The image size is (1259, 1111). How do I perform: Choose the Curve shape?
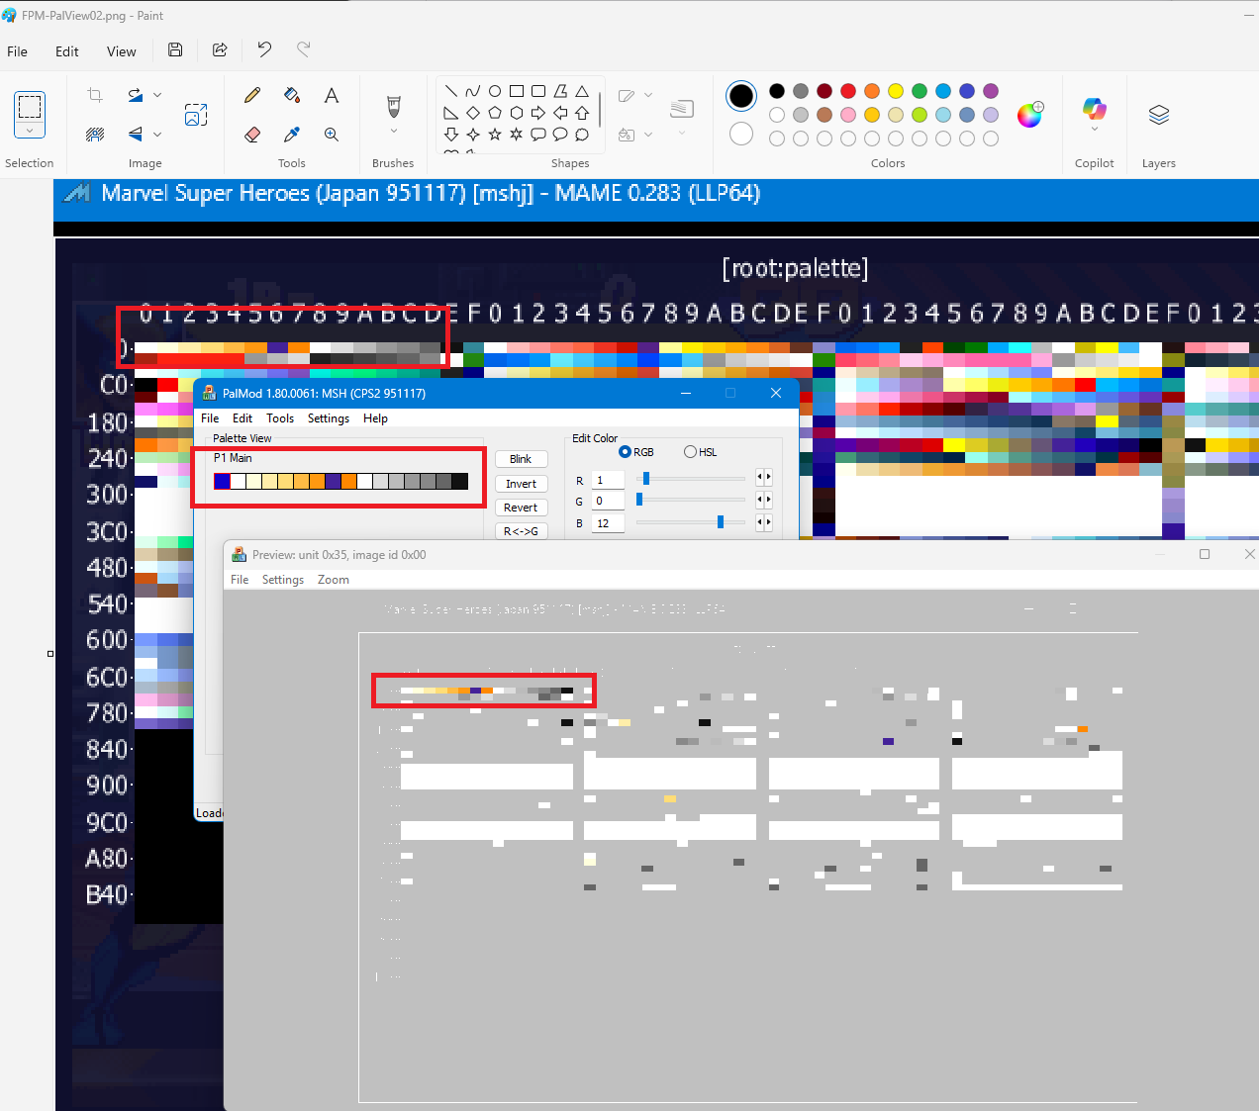tap(473, 91)
